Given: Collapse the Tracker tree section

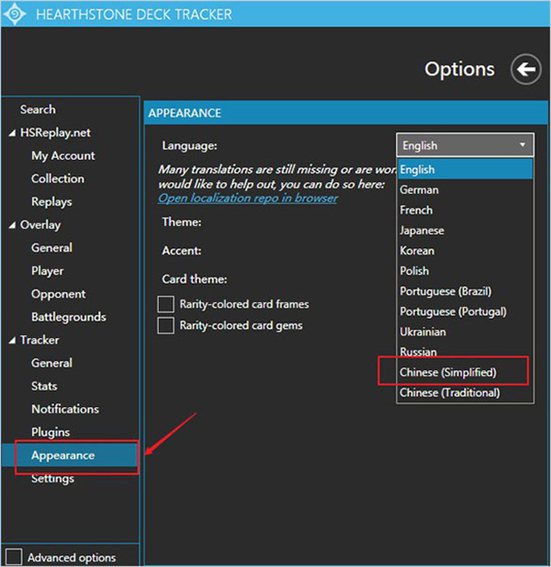Looking at the screenshot, I should [12, 341].
